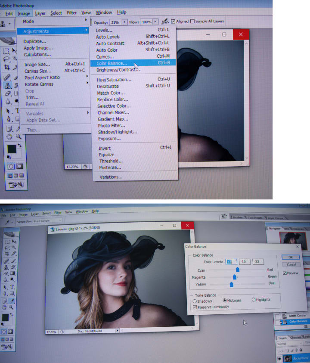
Task: Choose Curves... from the Adjustments submenu
Action: (x=133, y=56)
